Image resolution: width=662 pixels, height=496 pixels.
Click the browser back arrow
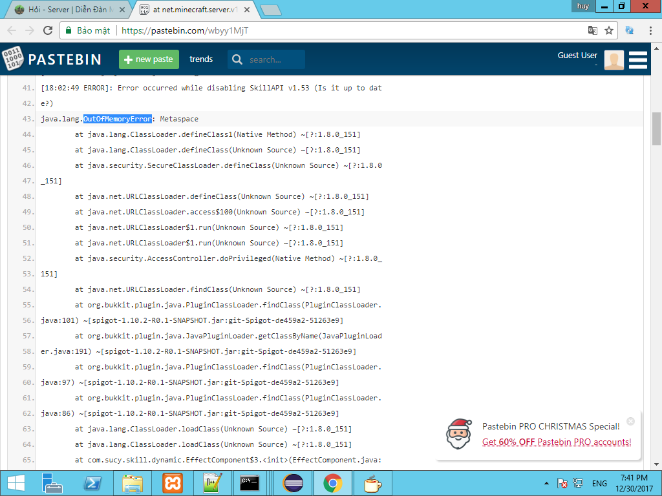click(12, 30)
